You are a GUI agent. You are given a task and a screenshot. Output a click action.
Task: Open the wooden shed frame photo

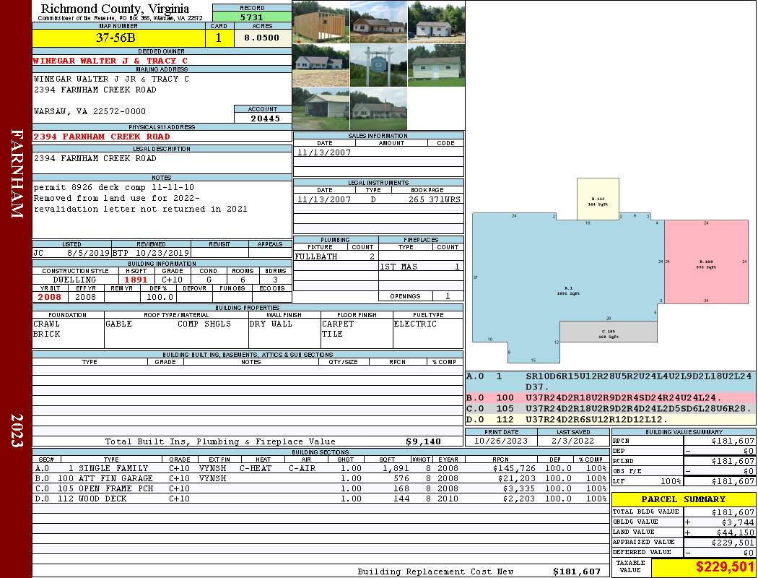321,22
